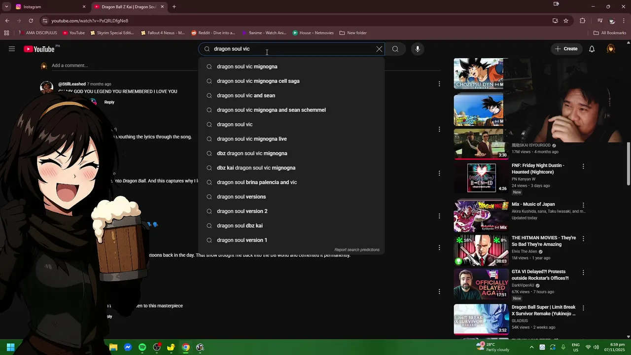Clear the search box with the X
The height and width of the screenshot is (355, 631).
(x=379, y=49)
